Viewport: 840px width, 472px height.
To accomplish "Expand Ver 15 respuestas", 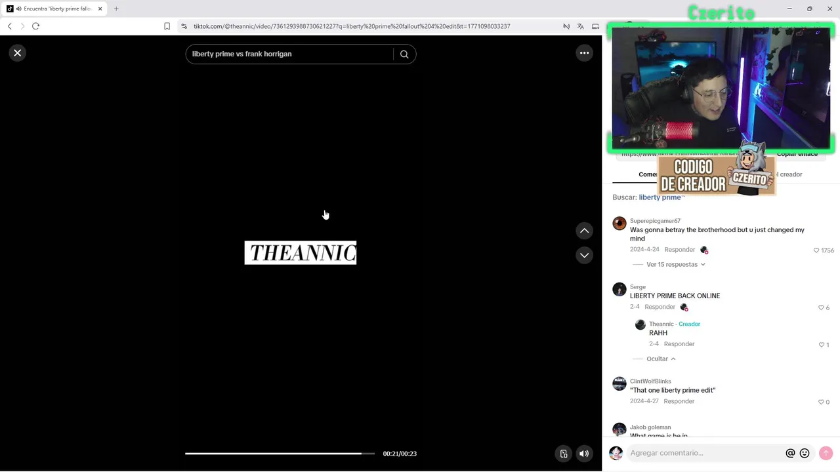I will click(x=675, y=264).
